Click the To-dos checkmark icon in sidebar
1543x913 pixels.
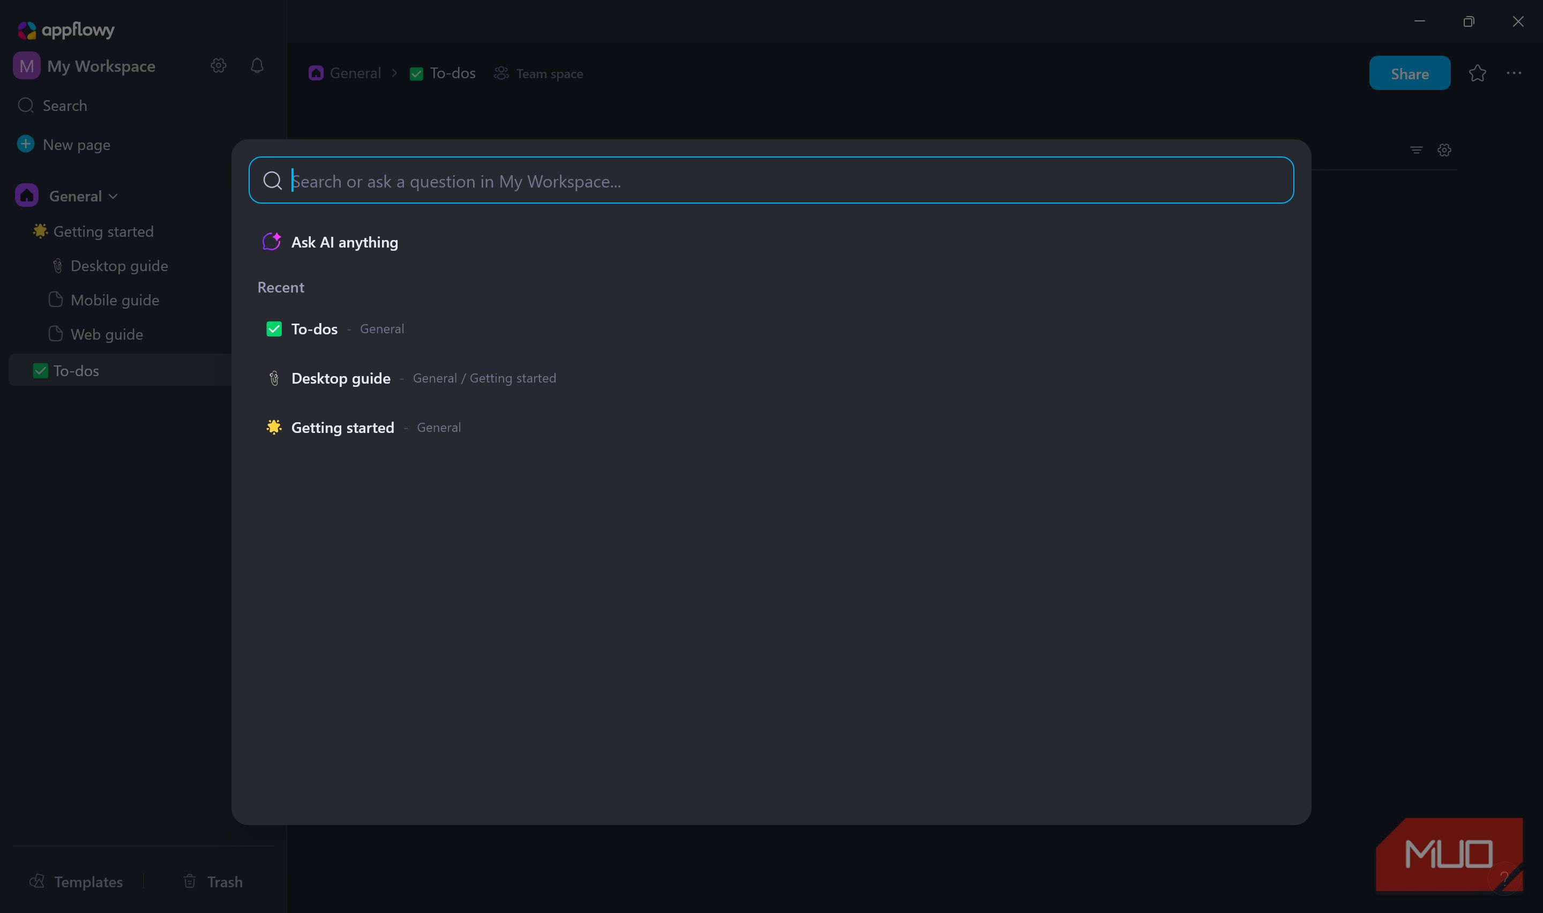click(x=40, y=370)
